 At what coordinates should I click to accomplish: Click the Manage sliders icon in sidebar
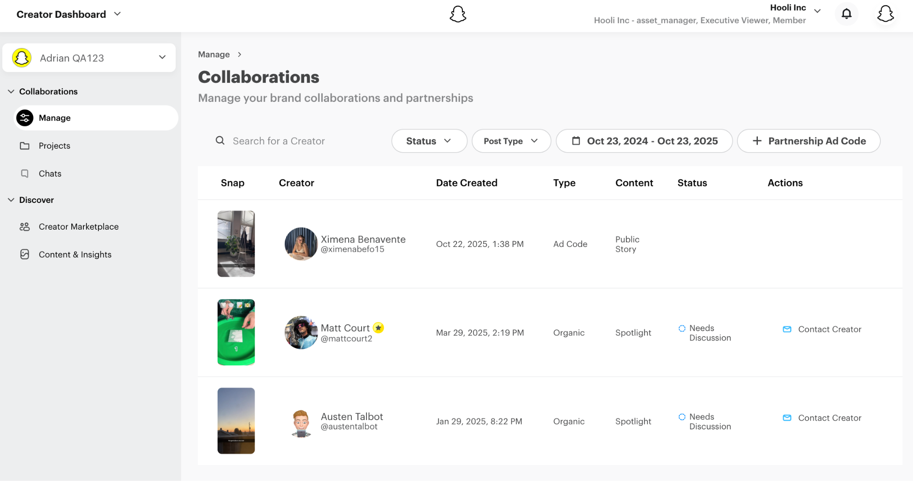(x=25, y=118)
